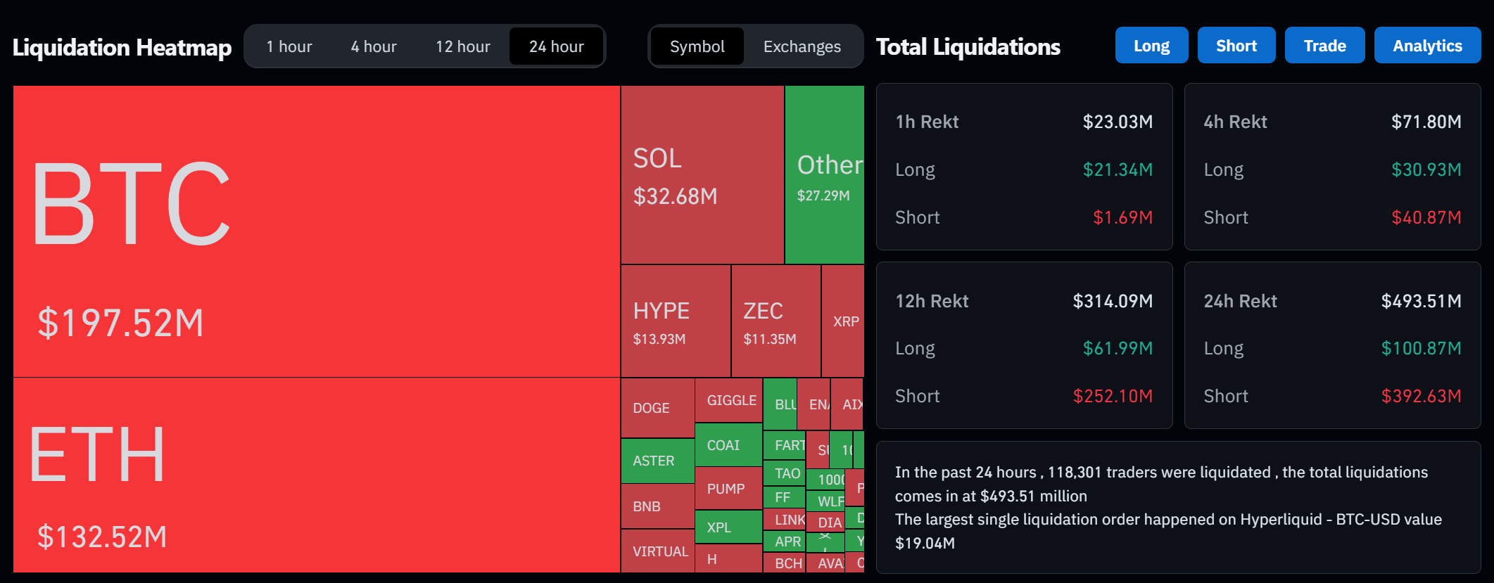Open the Analytics page button

pyautogui.click(x=1427, y=46)
